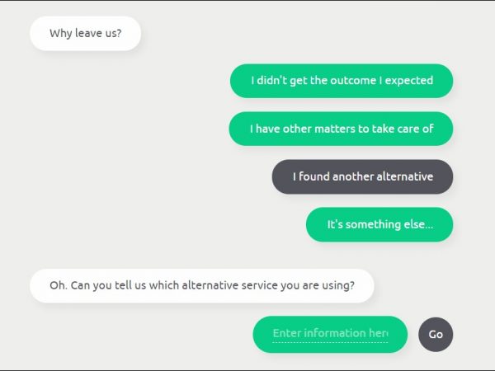Choose the other matters reason
Image resolution: width=495 pixels, height=371 pixels.
[x=341, y=129]
